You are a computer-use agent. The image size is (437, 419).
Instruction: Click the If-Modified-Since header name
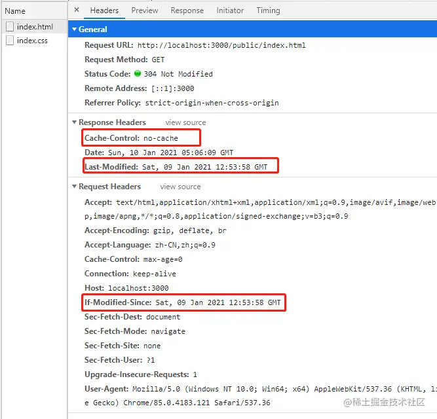pyautogui.click(x=118, y=302)
